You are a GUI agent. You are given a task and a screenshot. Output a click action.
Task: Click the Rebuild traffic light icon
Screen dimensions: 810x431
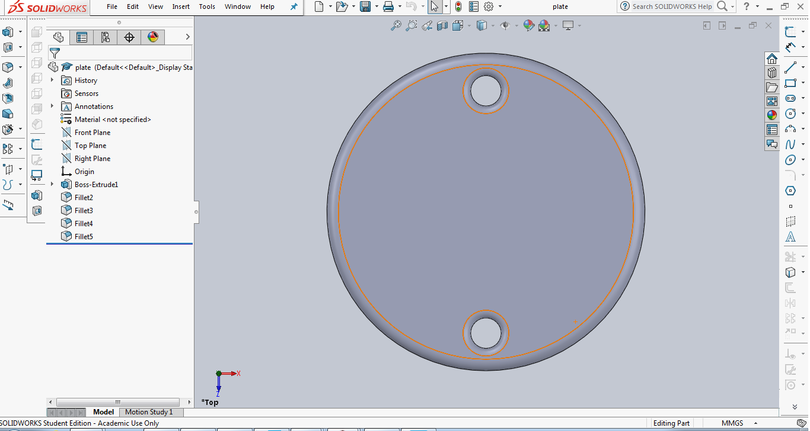coord(458,7)
